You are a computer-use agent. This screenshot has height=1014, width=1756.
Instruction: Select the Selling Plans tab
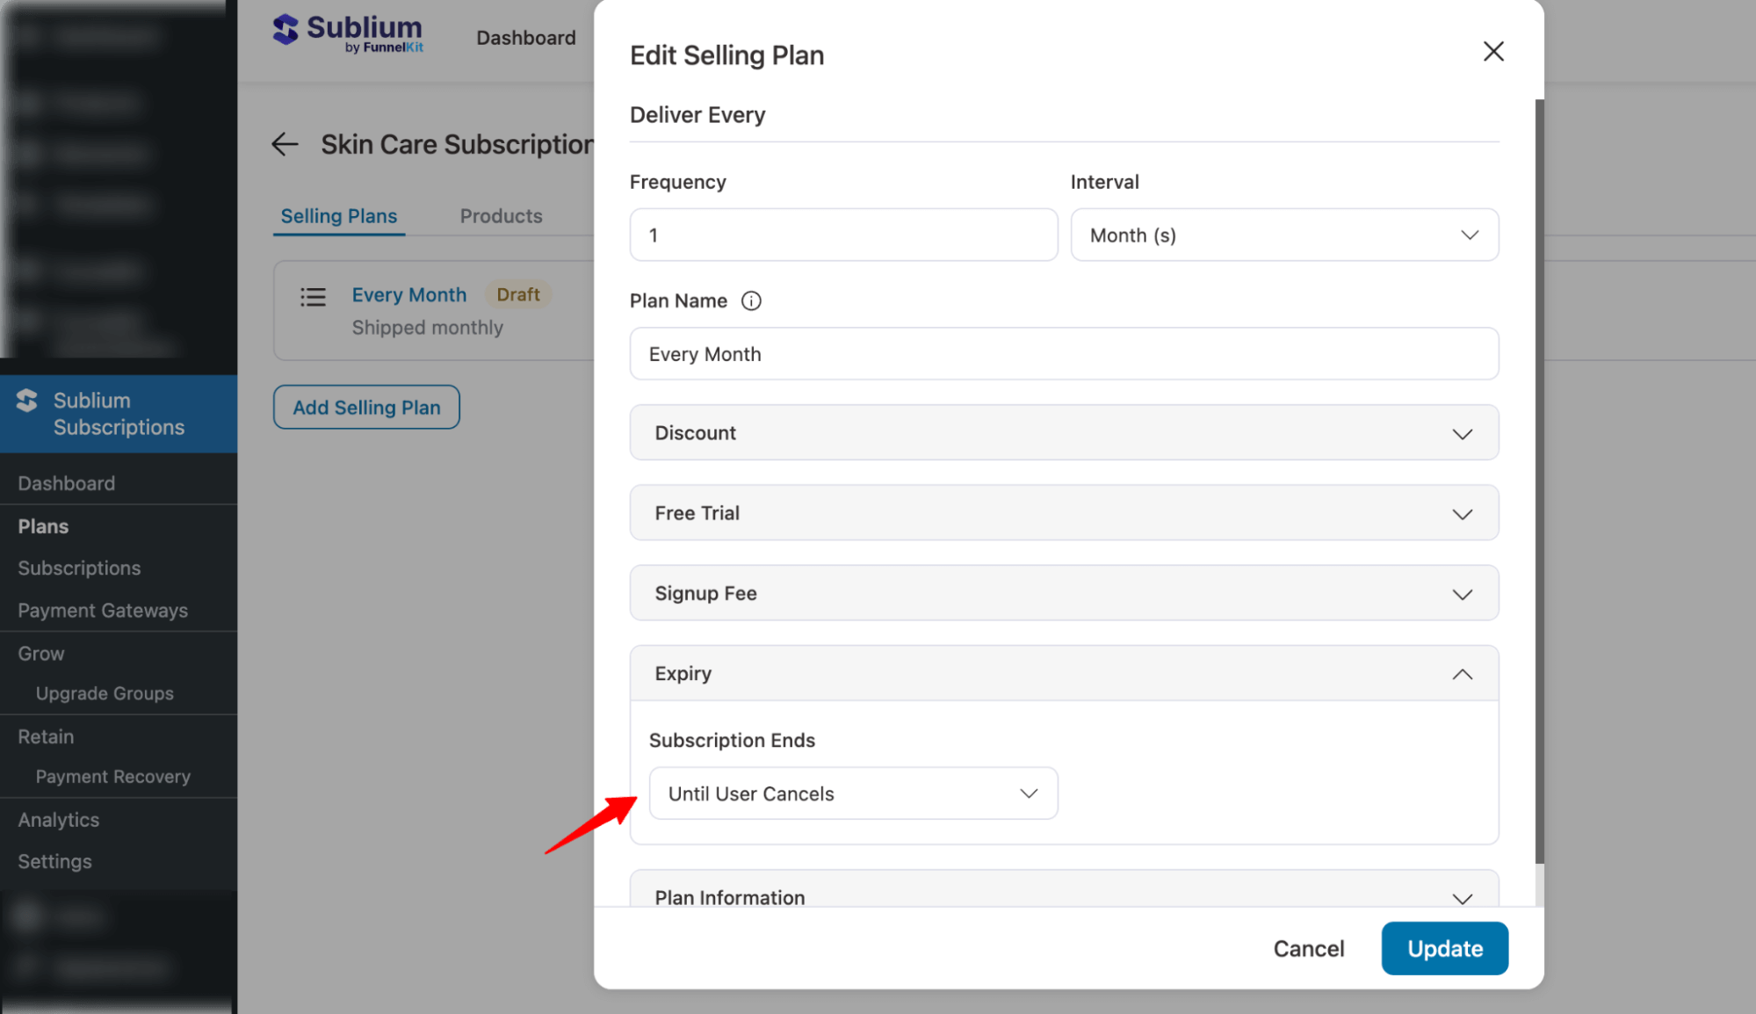(338, 215)
